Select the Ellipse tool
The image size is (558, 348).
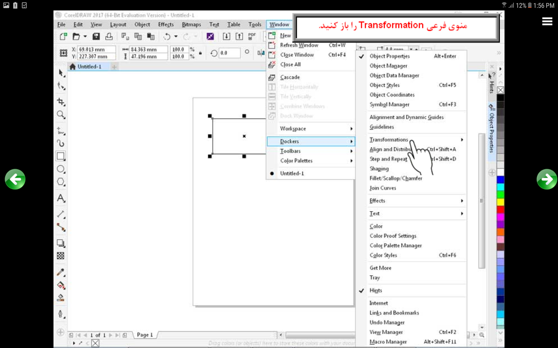(61, 169)
